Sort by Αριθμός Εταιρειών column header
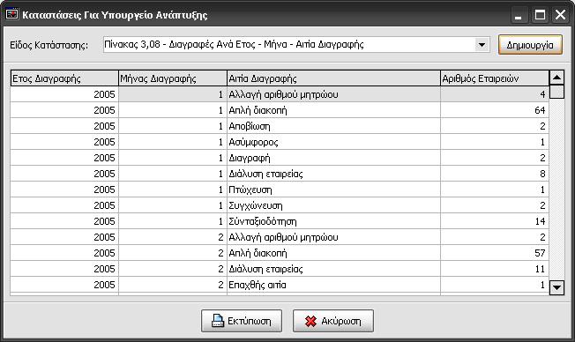Image resolution: width=575 pixels, height=342 pixels. tap(495, 78)
